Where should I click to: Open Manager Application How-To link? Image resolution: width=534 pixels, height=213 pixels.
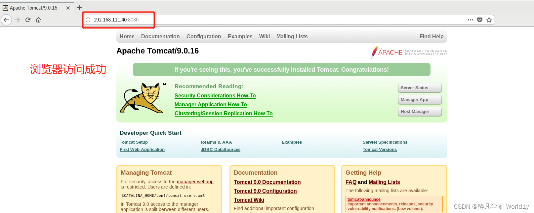211,105
